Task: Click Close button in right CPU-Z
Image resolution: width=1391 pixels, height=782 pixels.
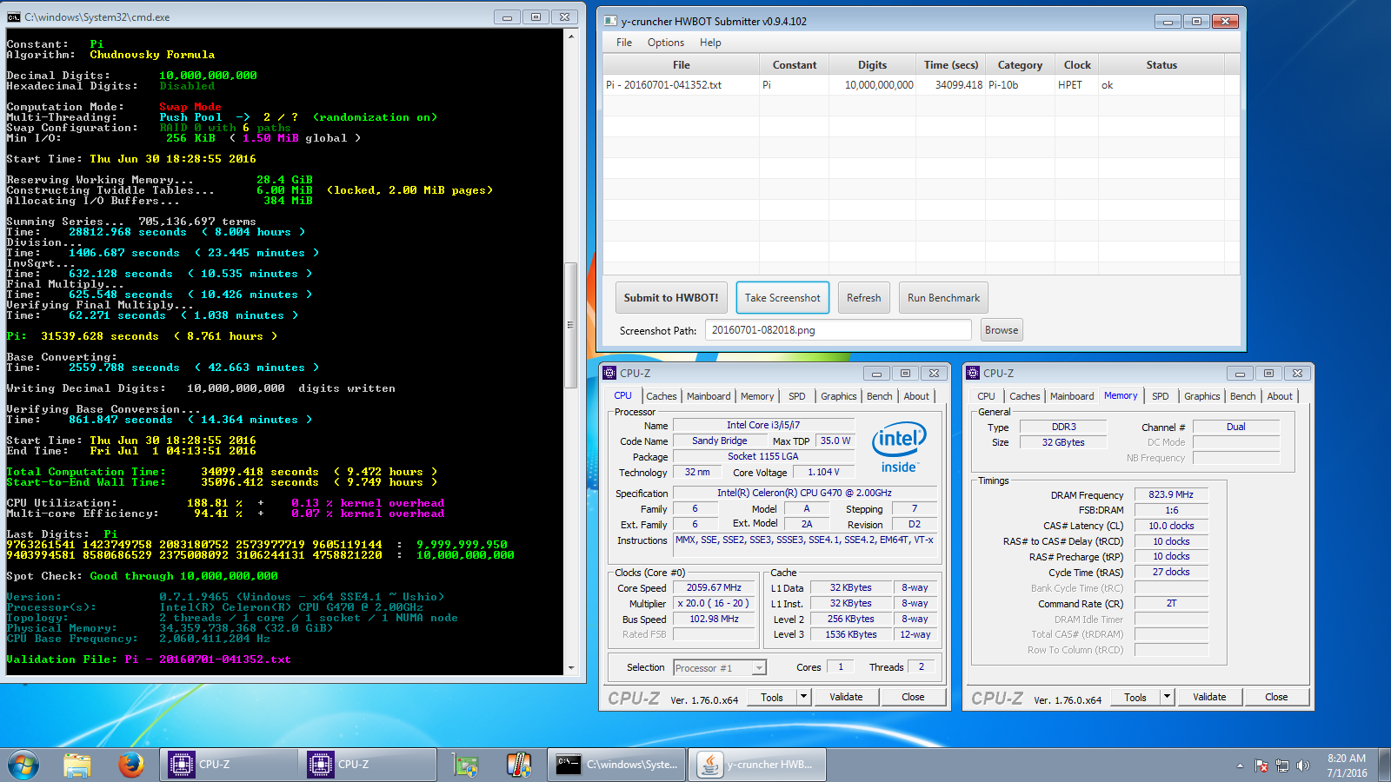Action: pos(1276,697)
